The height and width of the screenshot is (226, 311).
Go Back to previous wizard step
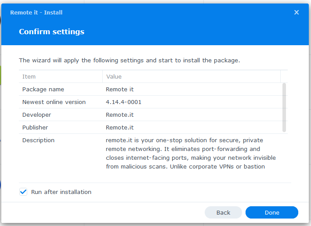click(223, 212)
